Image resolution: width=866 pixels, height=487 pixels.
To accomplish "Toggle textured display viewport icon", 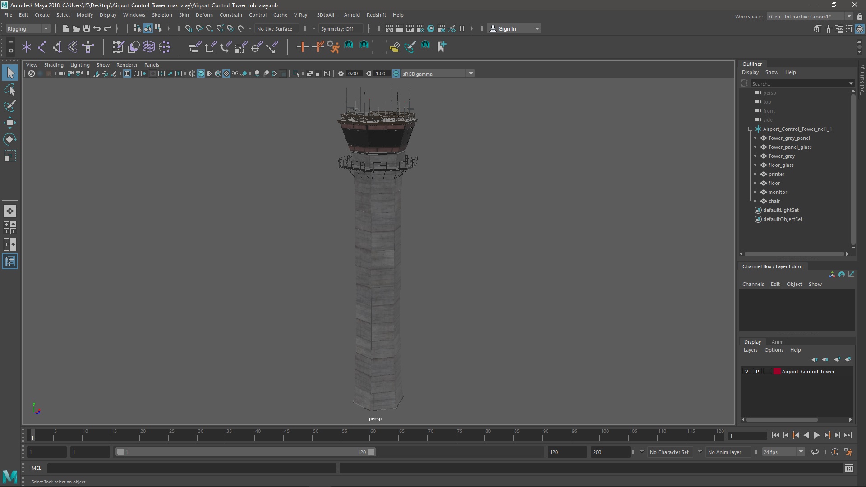I will tap(226, 74).
